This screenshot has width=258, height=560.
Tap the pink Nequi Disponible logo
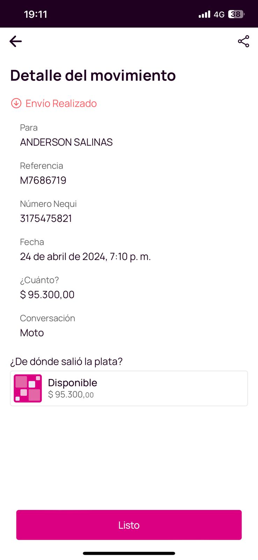pos(28,388)
